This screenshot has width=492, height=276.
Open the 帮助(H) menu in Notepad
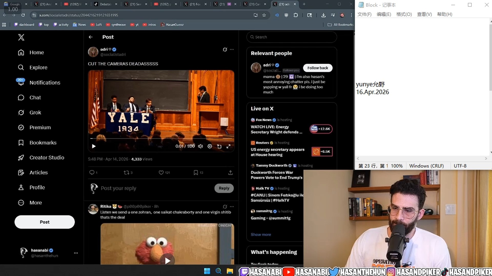445,14
